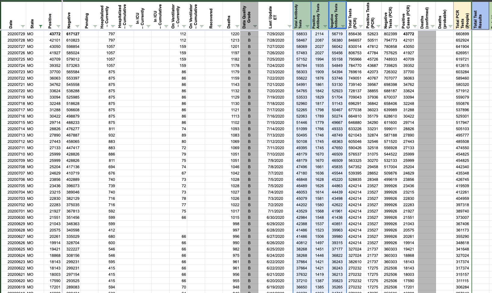Select Last Update cell 7/15/2020
Viewport: 492px width, 293px height.
(275, 122)
